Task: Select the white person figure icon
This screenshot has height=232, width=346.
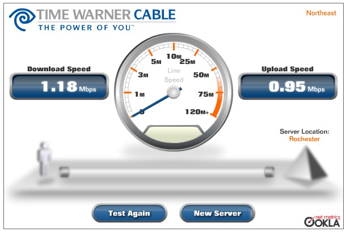Action: (45, 161)
